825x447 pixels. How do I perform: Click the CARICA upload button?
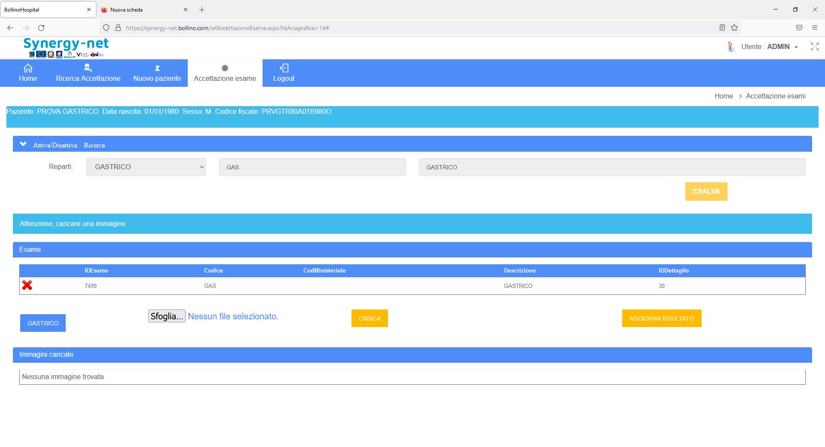pos(369,318)
